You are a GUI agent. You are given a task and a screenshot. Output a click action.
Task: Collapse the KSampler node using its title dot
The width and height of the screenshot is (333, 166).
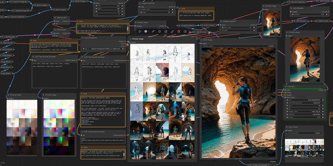tap(286, 86)
